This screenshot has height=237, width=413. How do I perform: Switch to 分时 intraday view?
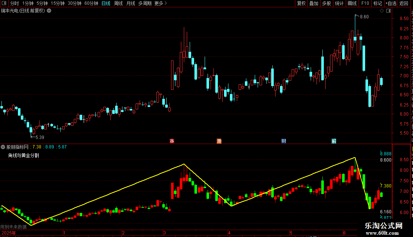[x=15, y=3]
